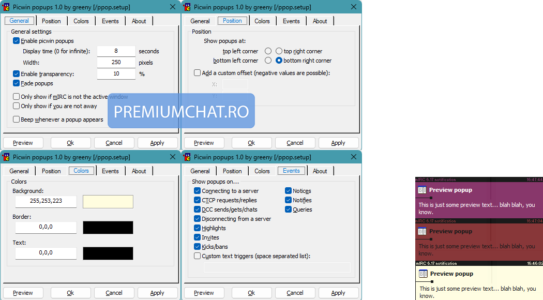Screen dimensions: 543x300
Task: Select top right corner radio button
Action: tap(279, 51)
